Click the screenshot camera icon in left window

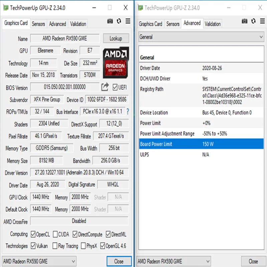pyautogui.click(x=110, y=21)
